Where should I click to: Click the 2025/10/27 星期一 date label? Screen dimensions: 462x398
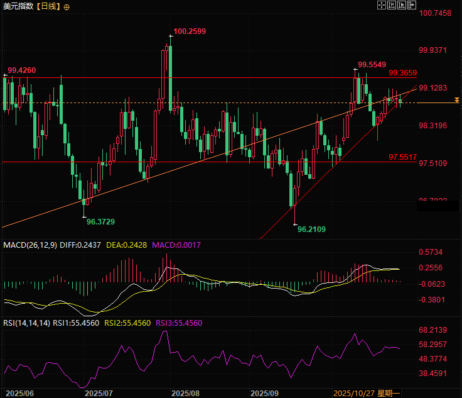point(367,393)
